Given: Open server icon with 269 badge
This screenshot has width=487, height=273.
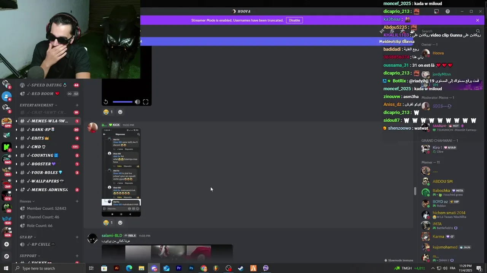Looking at the screenshot, I should [x=6, y=183].
